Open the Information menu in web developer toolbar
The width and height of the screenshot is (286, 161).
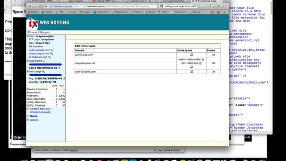coord(101,12)
